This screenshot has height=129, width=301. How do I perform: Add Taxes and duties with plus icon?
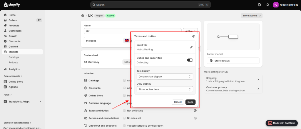click(195, 110)
